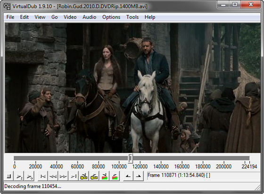264x194 pixels.
Task: Go to next keyframe key icon
Action: pos(94,176)
